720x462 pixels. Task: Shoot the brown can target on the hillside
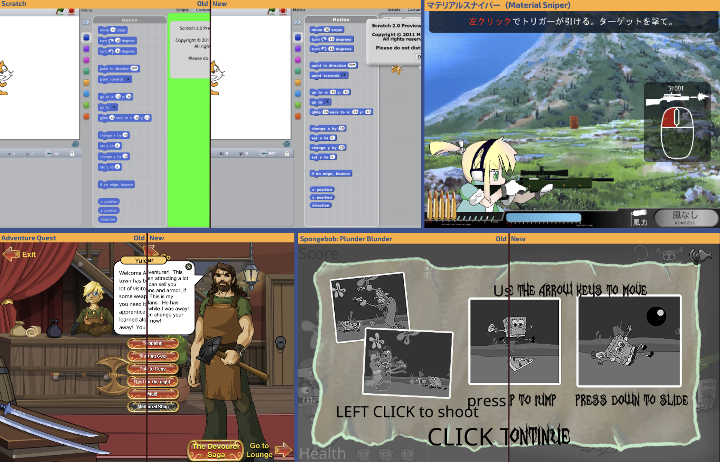(x=574, y=122)
